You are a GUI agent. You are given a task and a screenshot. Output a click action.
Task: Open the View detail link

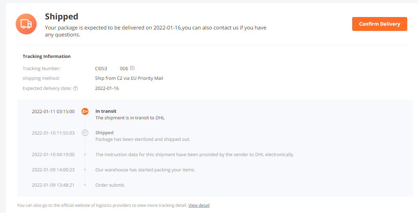point(199,205)
